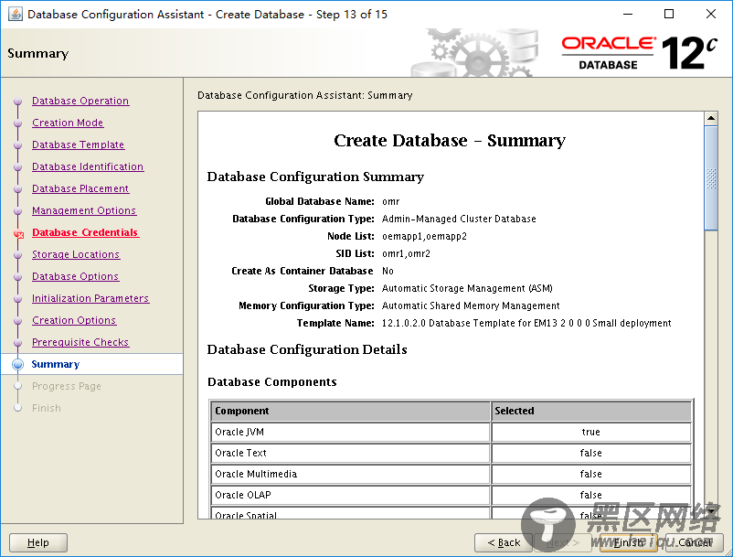
Task: Click the 'Create Database - Summary' heading
Action: (x=450, y=140)
